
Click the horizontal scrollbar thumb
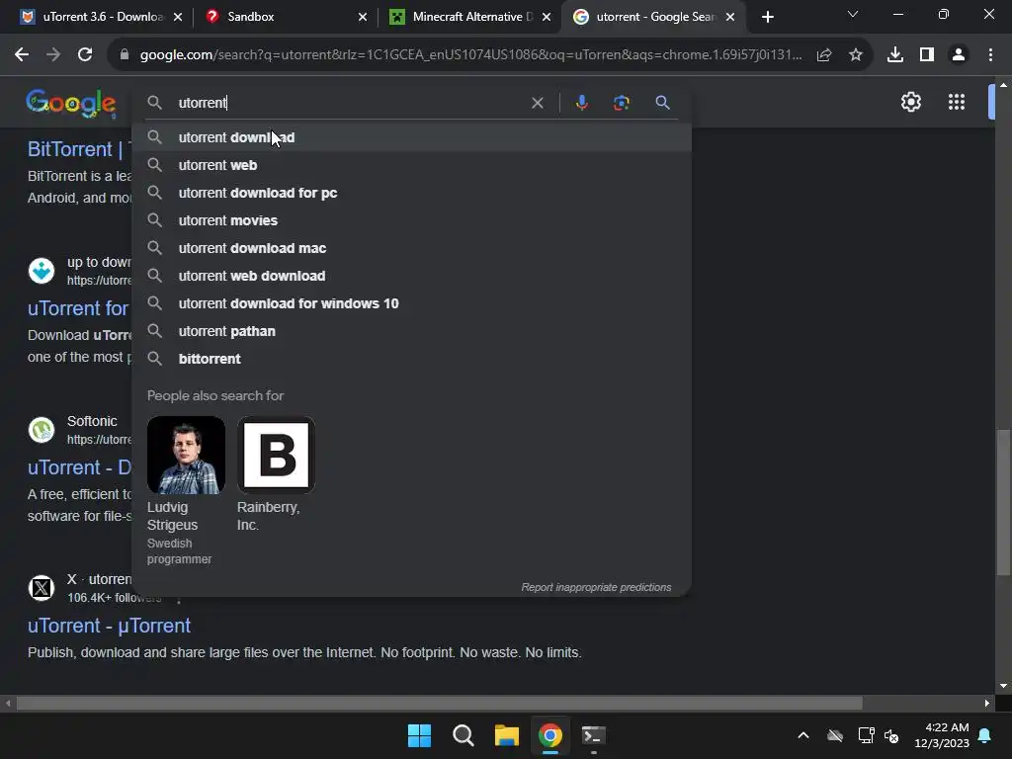tap(439, 703)
